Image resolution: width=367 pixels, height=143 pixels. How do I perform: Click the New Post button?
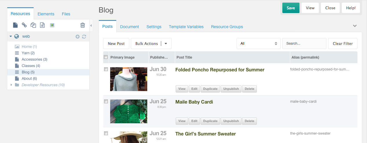[x=116, y=44]
